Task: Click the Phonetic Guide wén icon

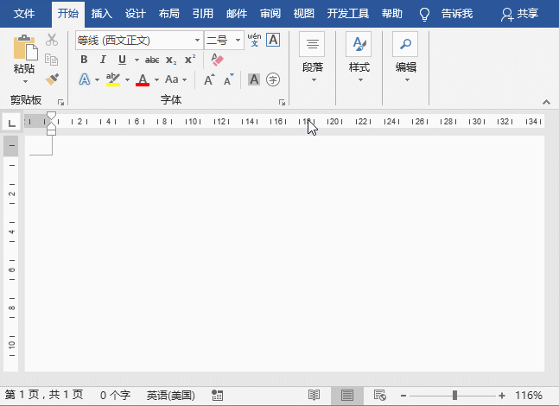Action: coord(254,40)
